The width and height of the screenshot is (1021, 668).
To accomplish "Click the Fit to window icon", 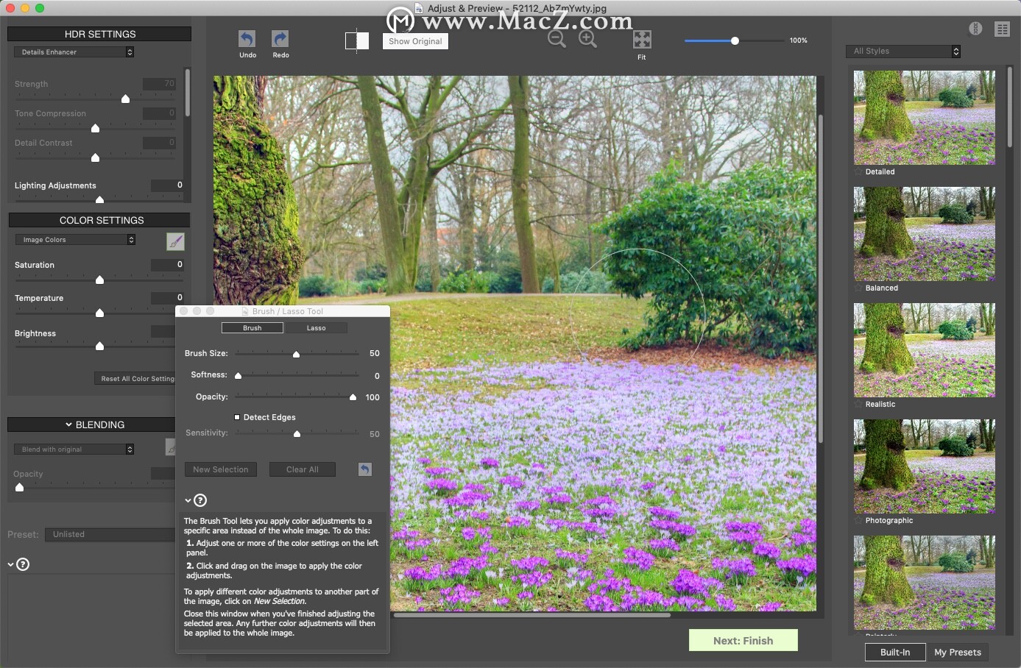I will tap(642, 40).
